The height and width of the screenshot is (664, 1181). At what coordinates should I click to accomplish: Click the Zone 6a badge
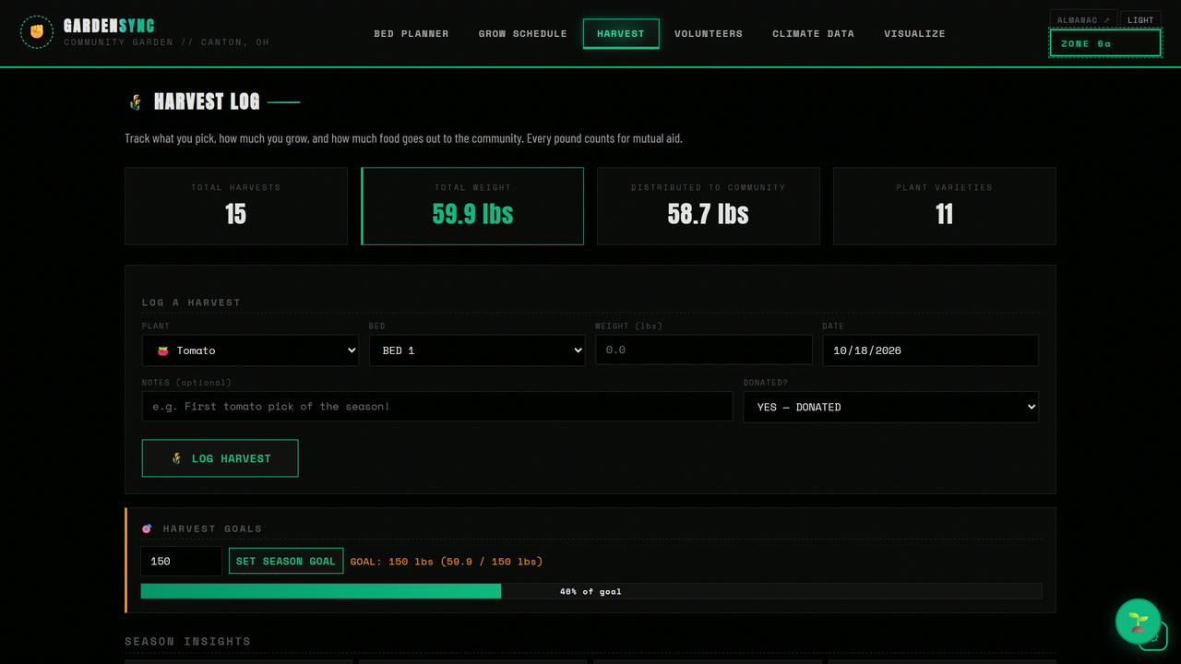[1105, 43]
